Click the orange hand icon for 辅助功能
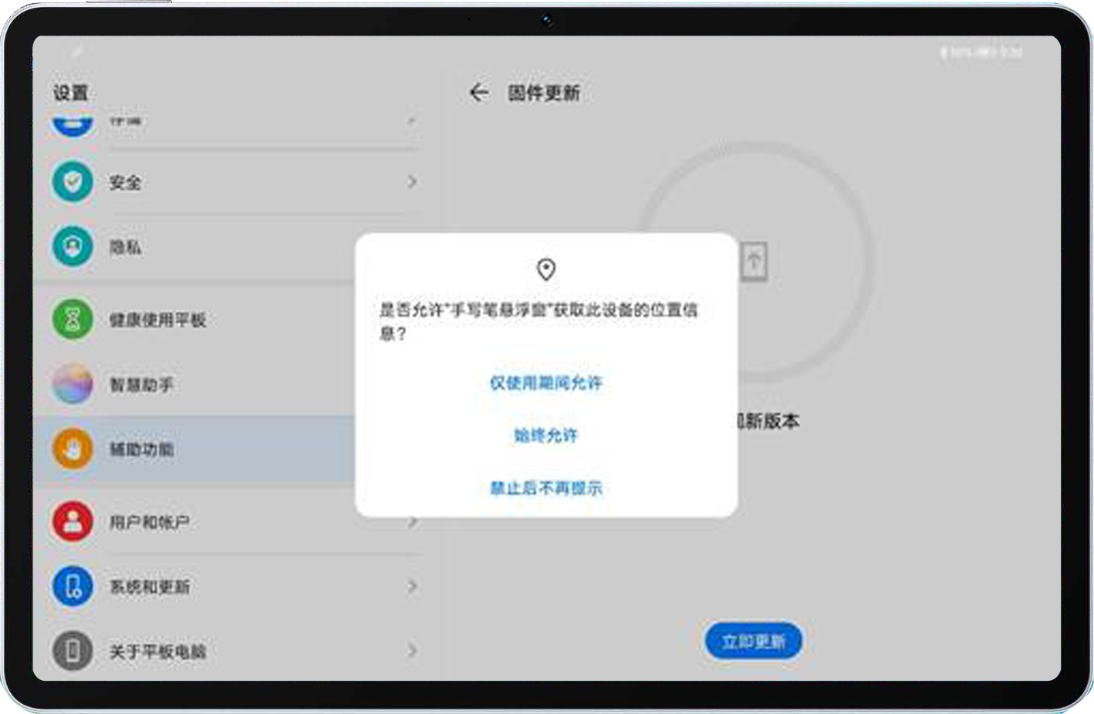 [73, 449]
